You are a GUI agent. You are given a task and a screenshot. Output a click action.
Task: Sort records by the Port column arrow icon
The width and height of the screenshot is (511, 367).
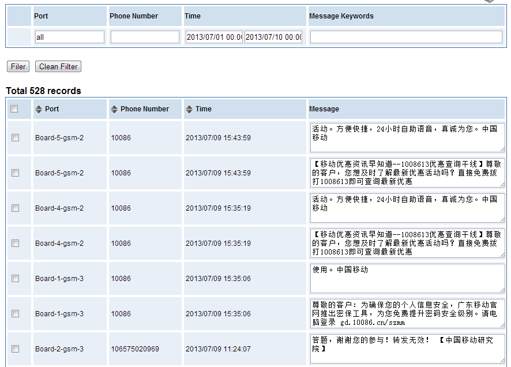[x=39, y=109]
